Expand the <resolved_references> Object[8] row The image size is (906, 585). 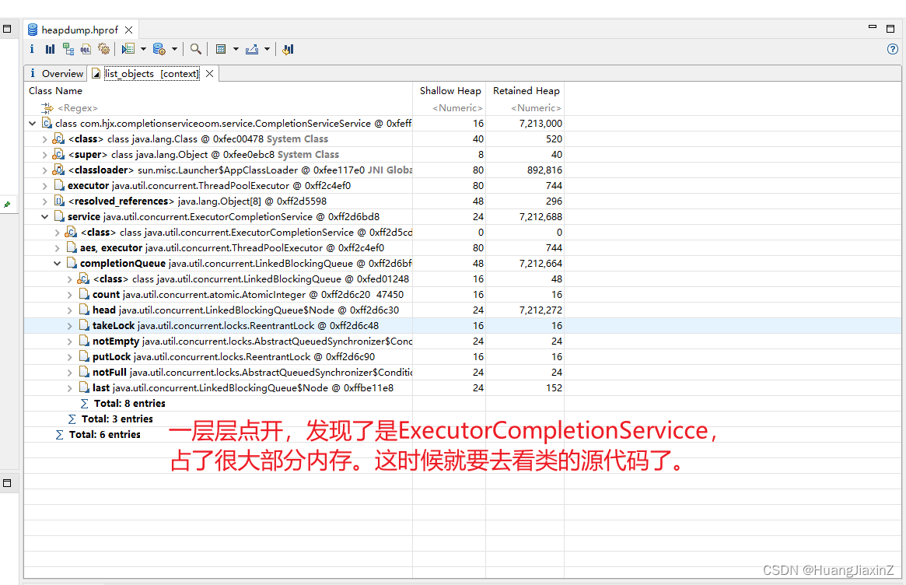[x=44, y=201]
